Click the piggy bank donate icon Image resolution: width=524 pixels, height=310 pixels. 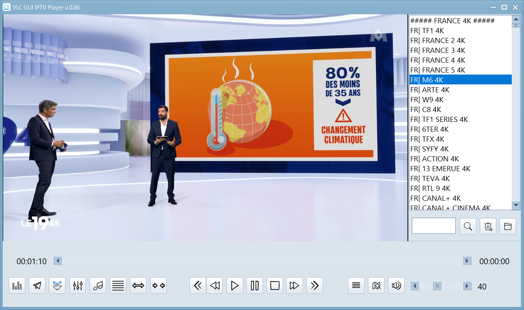[x=57, y=286]
